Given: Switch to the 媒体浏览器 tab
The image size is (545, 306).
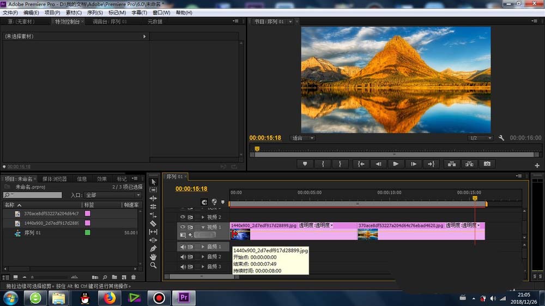Looking at the screenshot, I should click(54, 179).
